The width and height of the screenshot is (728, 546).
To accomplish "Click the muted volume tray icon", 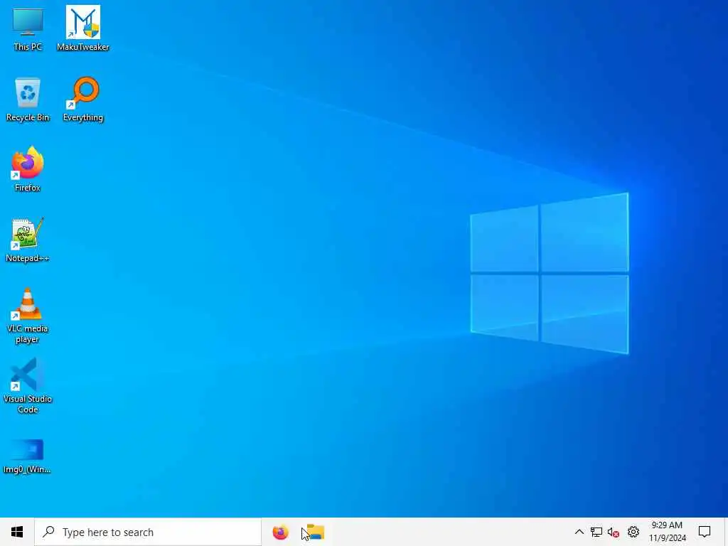I will (614, 532).
